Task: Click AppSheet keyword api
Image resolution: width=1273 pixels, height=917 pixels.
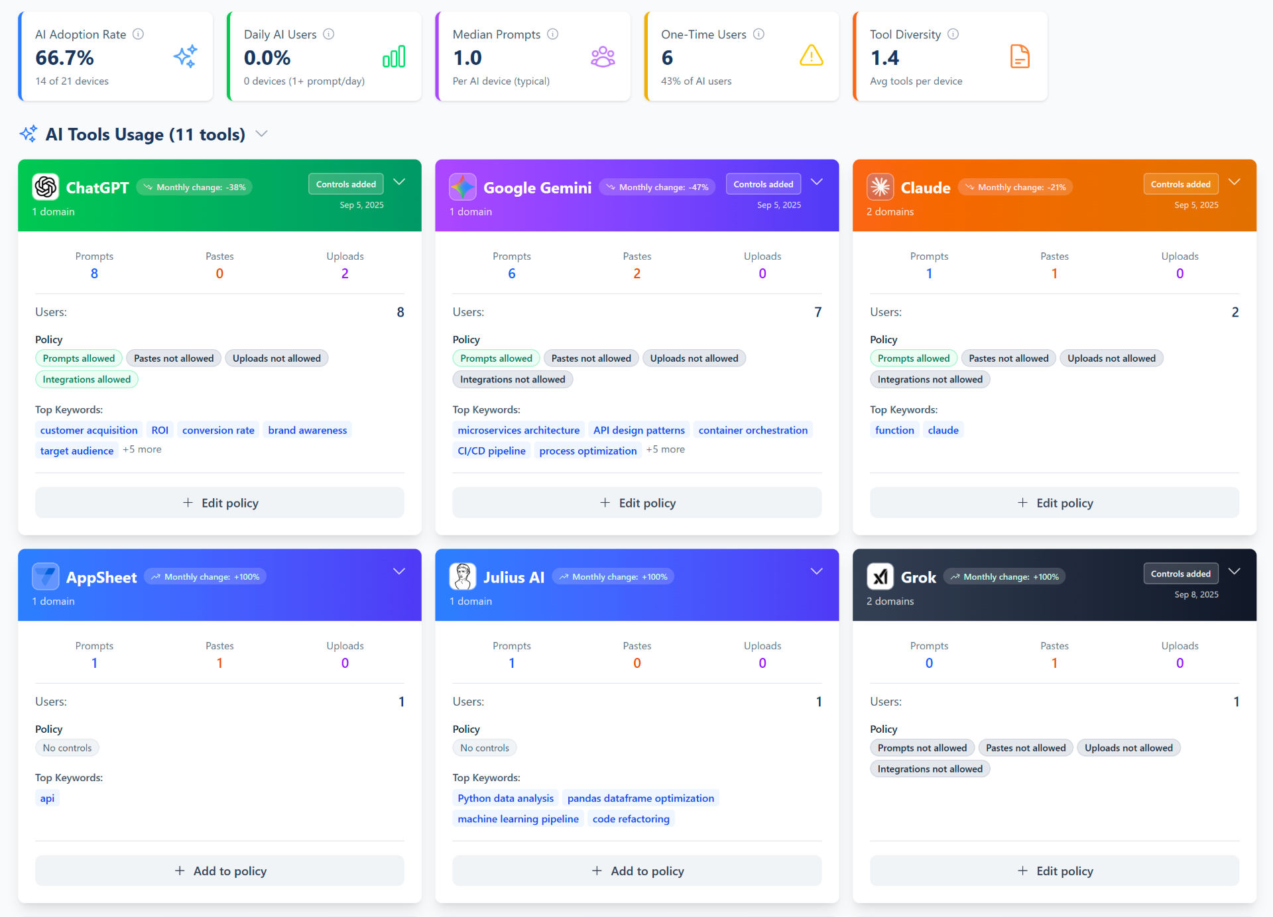Action: point(47,798)
